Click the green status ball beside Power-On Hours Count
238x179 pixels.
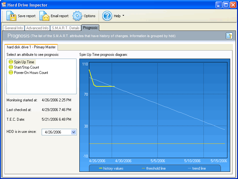[11, 72]
